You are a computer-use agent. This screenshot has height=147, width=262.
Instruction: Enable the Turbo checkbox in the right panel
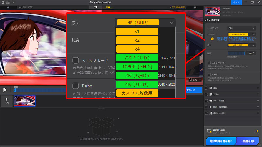click(x=209, y=75)
